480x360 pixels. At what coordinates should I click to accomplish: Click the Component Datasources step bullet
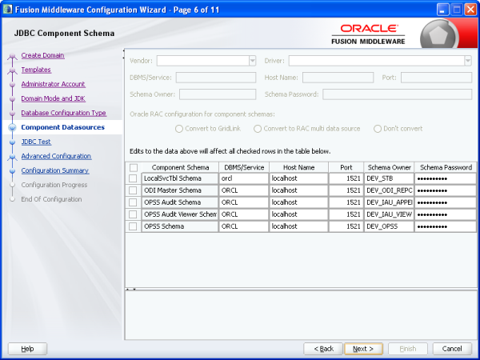12,127
